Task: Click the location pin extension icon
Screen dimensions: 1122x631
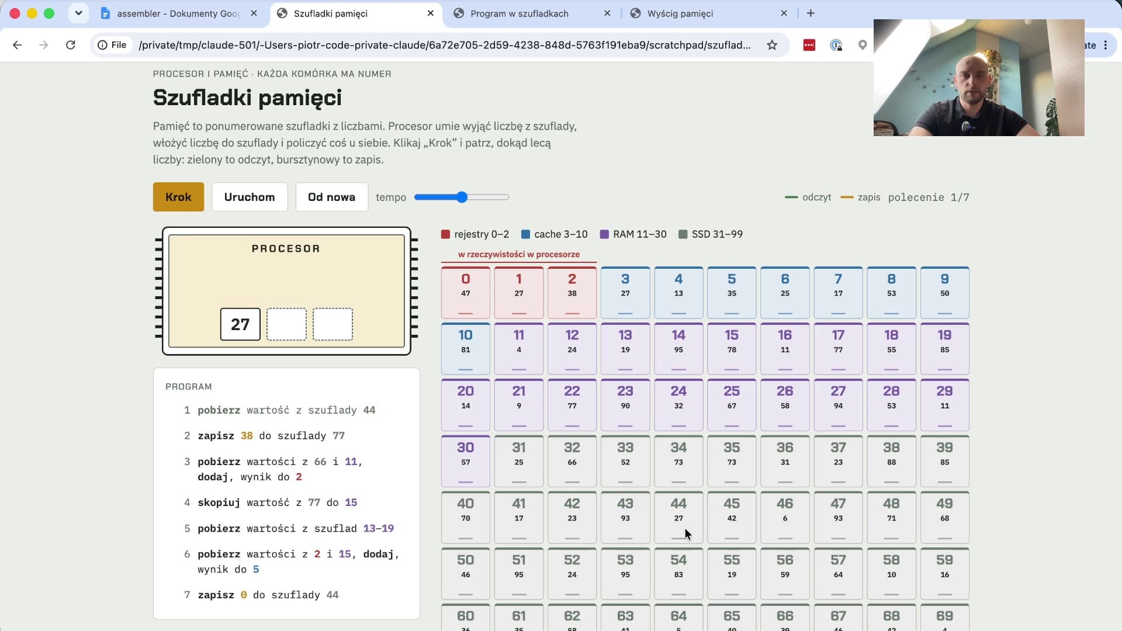Action: click(x=863, y=45)
